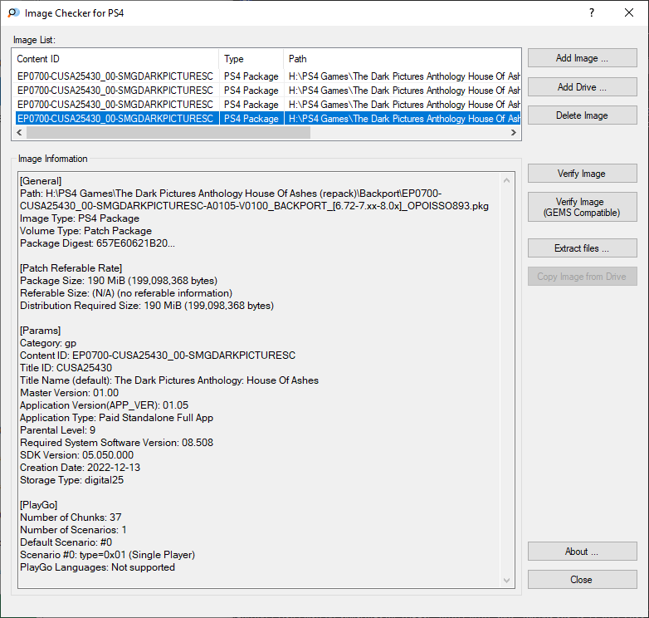
Task: Click 'Creation Date: 2022-12-13' line
Action: 80,467
